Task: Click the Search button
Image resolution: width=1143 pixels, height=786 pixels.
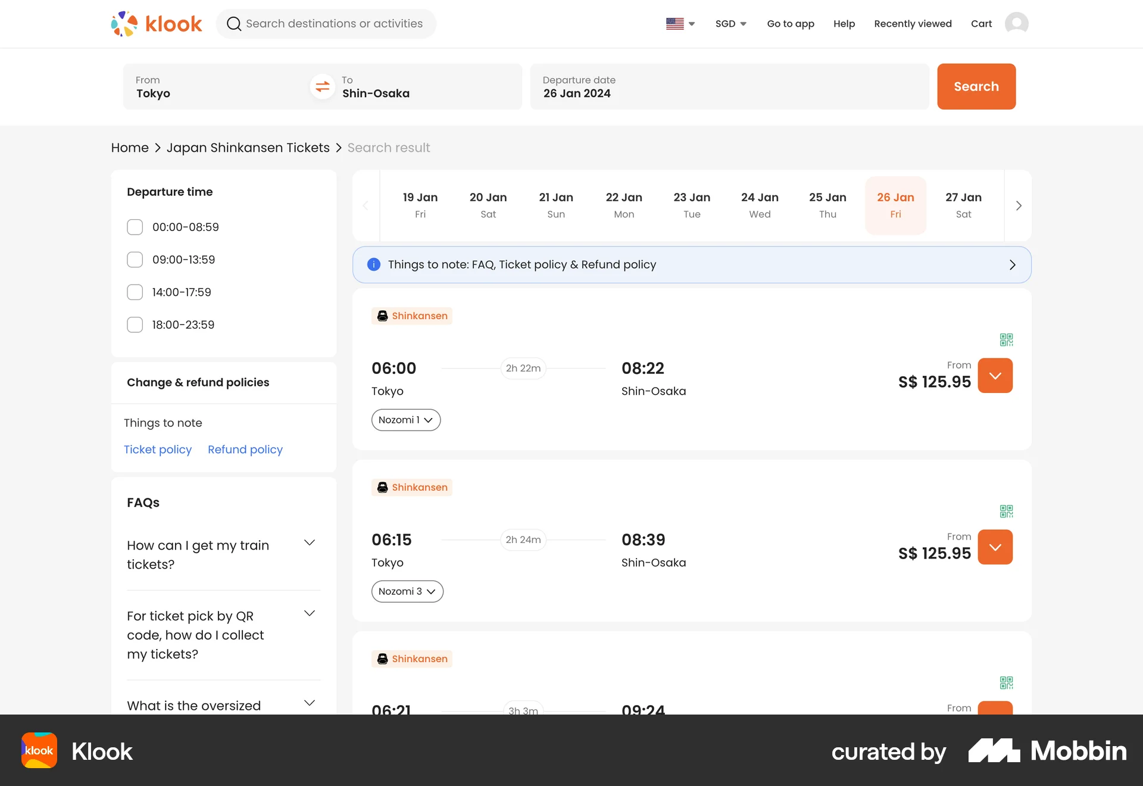Action: coord(976,86)
